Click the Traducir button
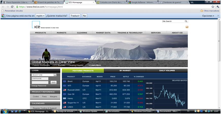 (75, 16)
